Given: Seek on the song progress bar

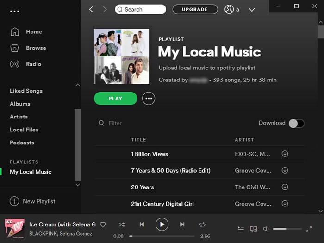Looking at the screenshot, I should tap(162, 236).
